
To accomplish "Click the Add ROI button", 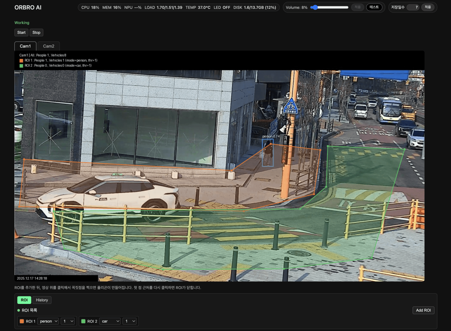I will click(423, 310).
